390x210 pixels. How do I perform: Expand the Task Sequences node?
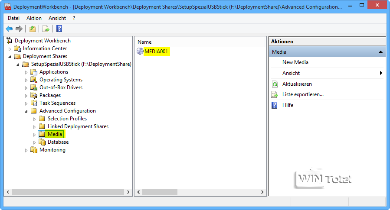(x=26, y=103)
